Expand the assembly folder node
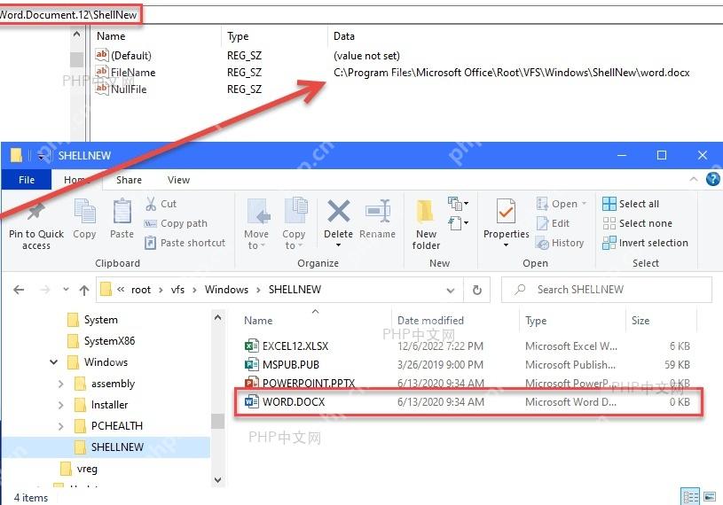Image resolution: width=723 pixels, height=505 pixels. click(60, 384)
